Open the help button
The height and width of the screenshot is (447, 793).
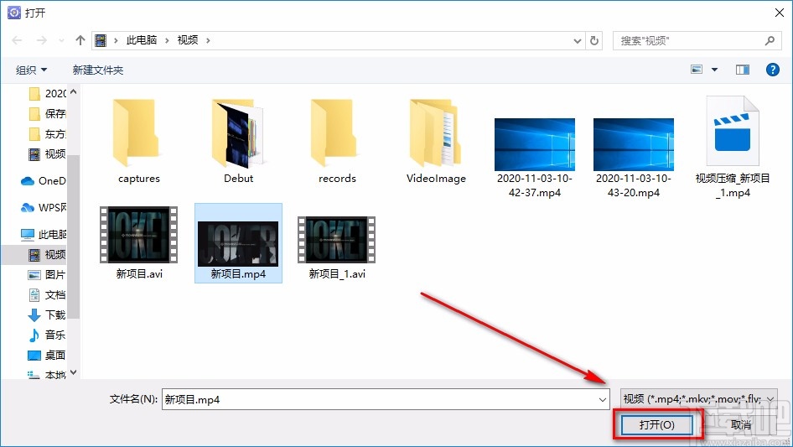tap(772, 70)
